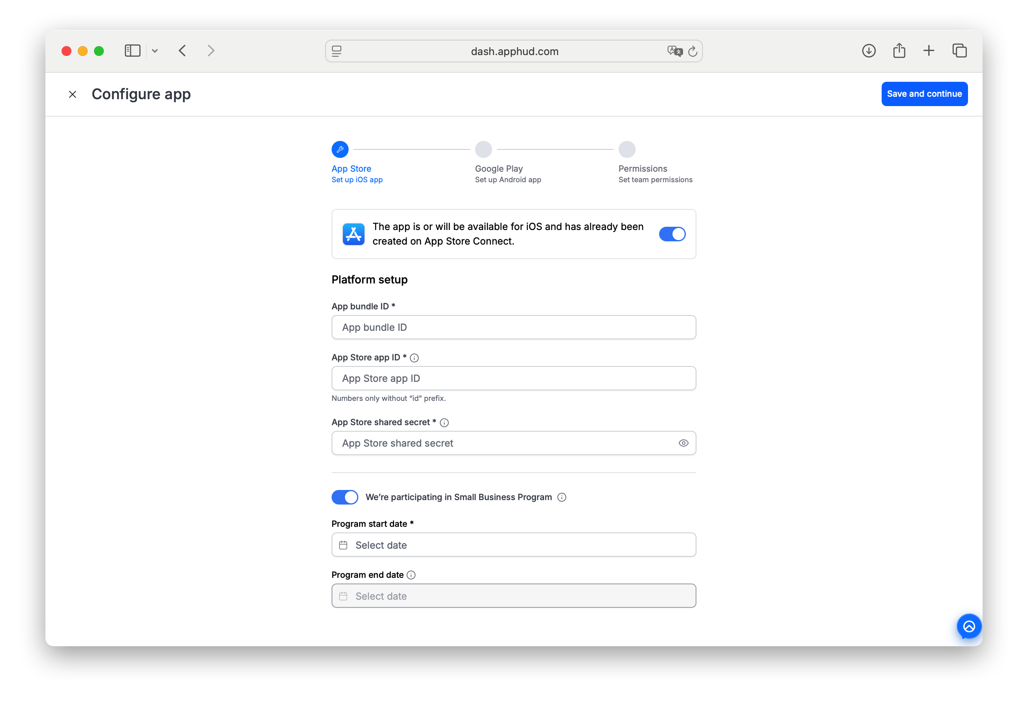Disable the iOS app availability toggle
1028x707 pixels.
coord(672,234)
